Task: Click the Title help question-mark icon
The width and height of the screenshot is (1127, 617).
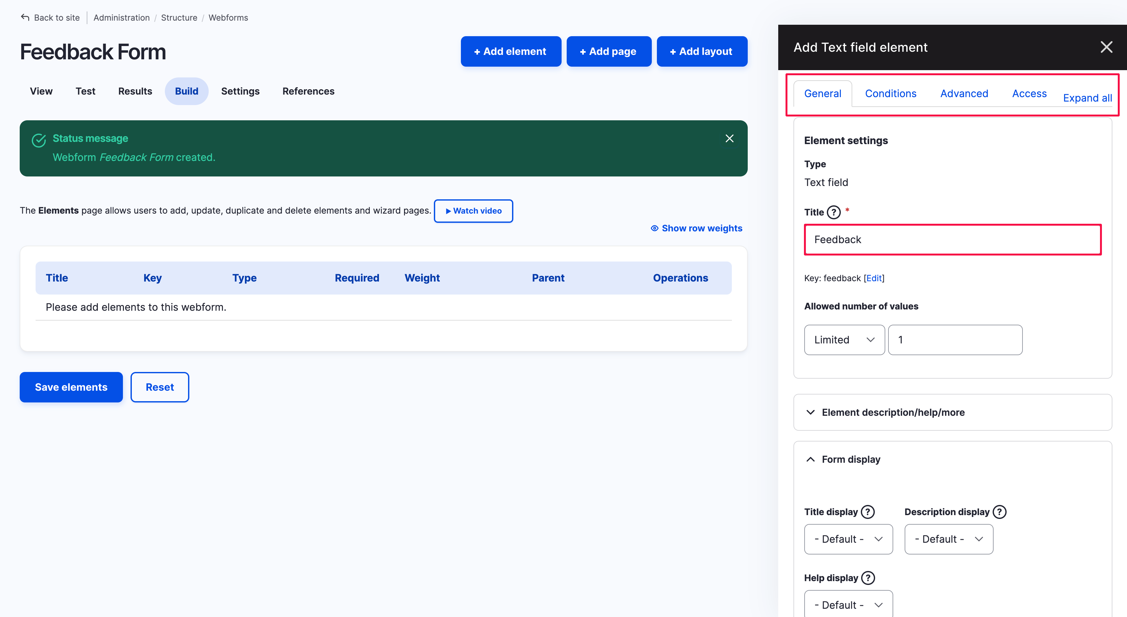Action: 833,212
